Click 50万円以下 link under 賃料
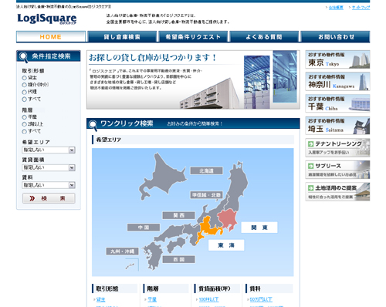386x307 pixels. [x=261, y=299]
